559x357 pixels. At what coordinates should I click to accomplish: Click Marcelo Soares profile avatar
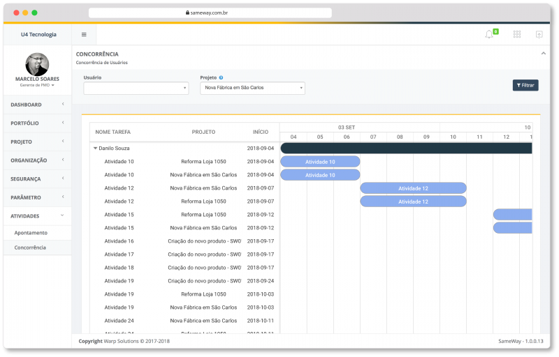37,64
